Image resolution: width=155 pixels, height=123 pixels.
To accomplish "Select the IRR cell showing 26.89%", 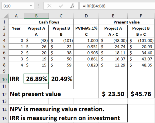I will coord(36,78).
